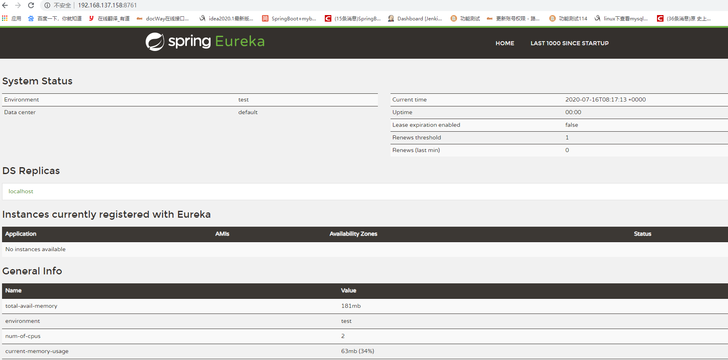The image size is (728, 360).
Task: Click the Spring leaf logo
Action: [155, 42]
